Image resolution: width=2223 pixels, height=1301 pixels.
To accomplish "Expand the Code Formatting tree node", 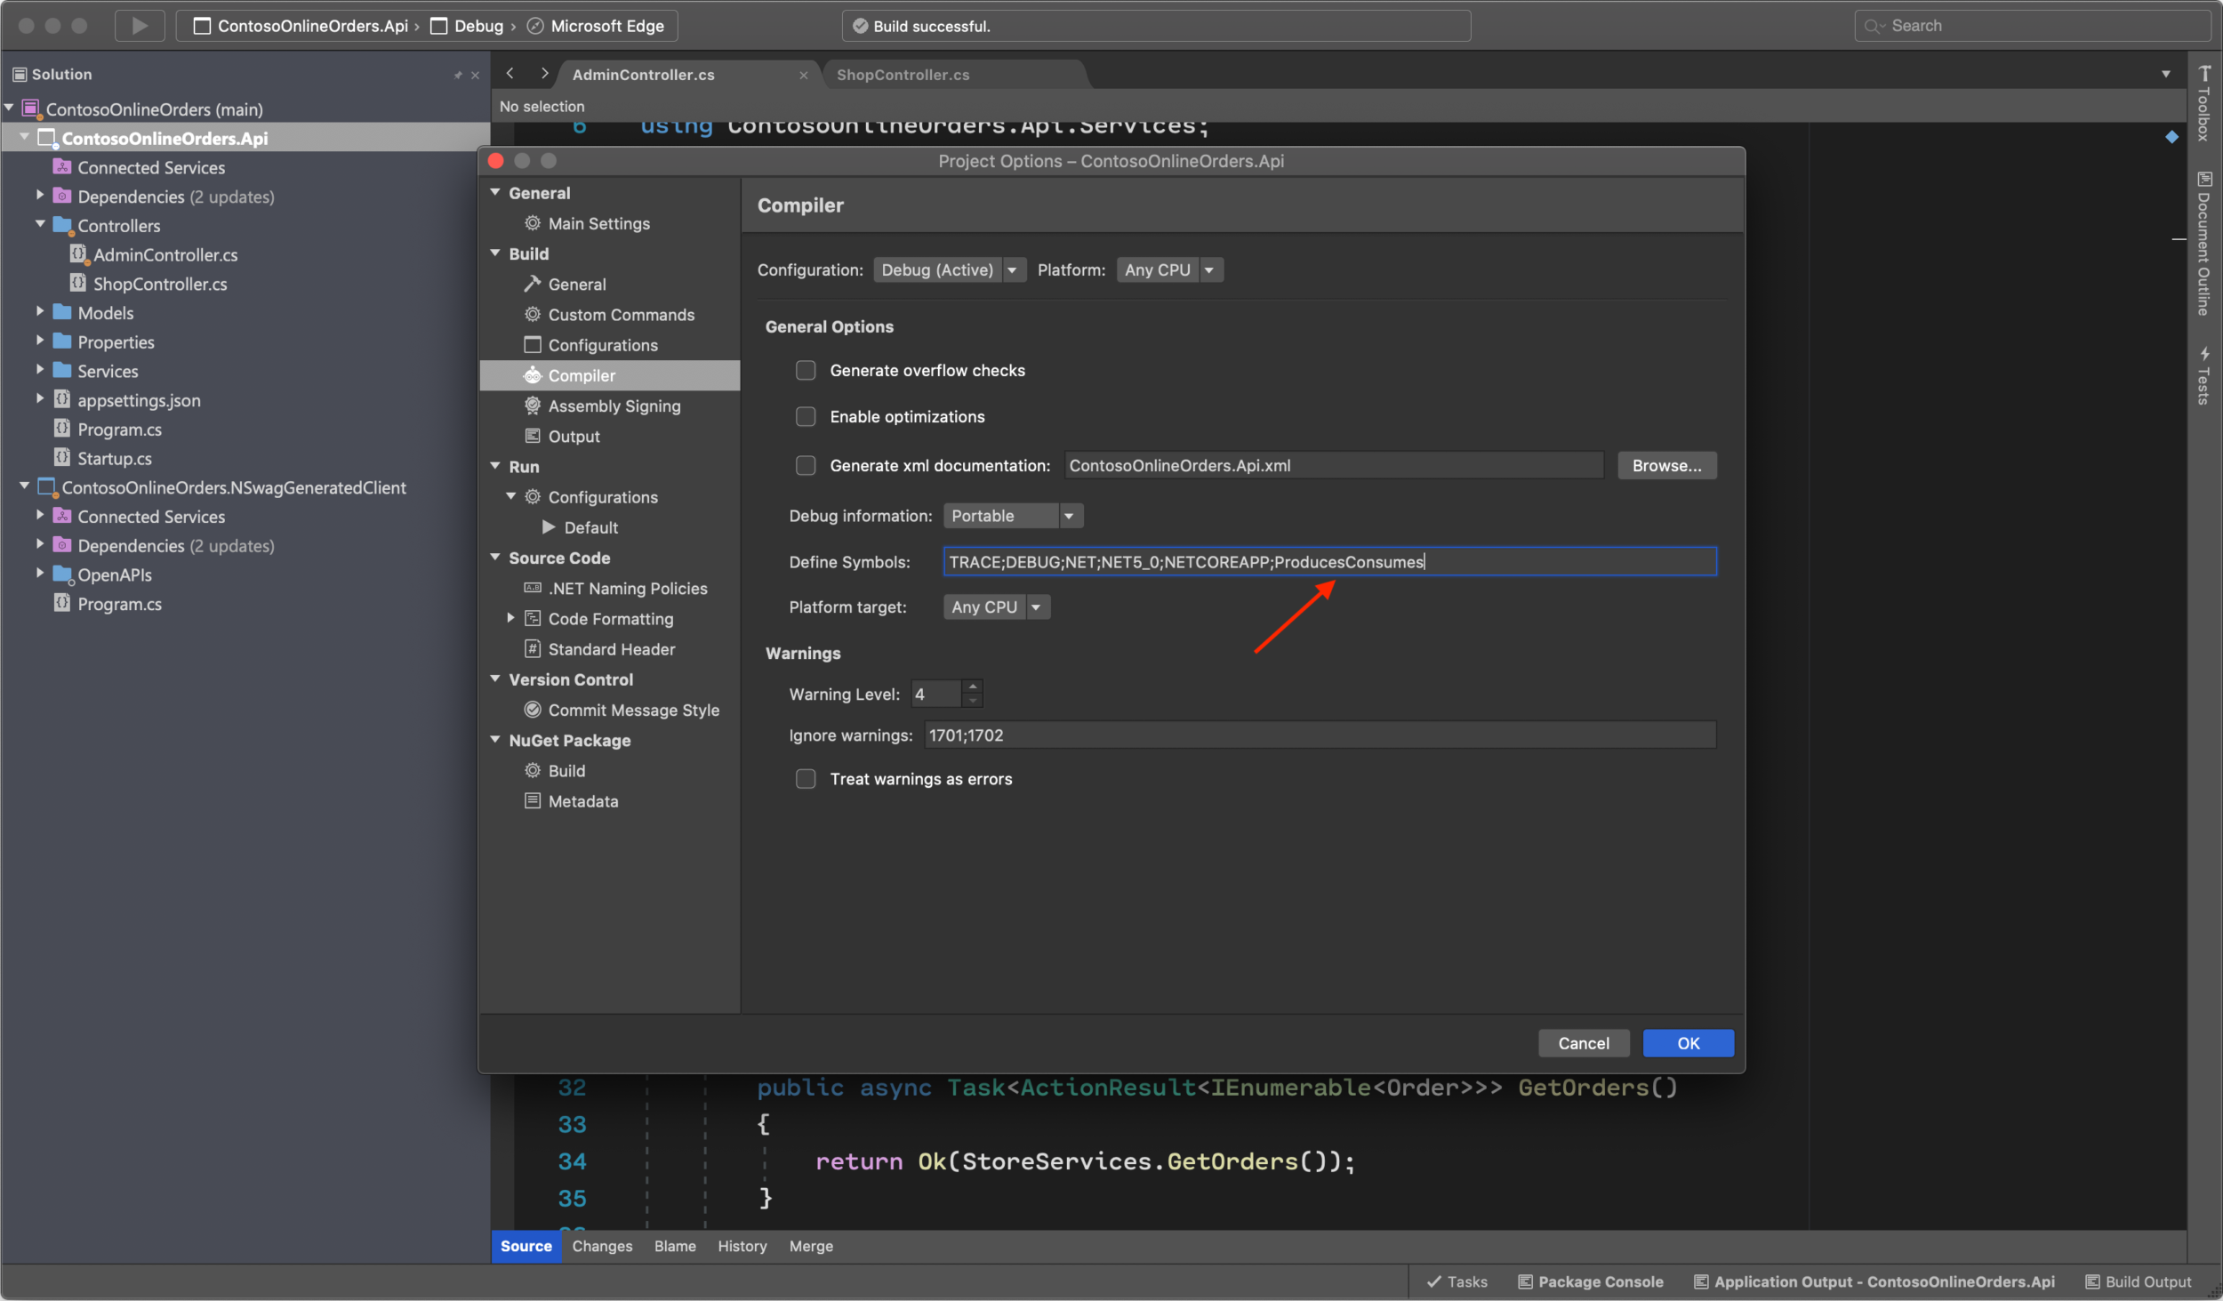I will [x=511, y=618].
